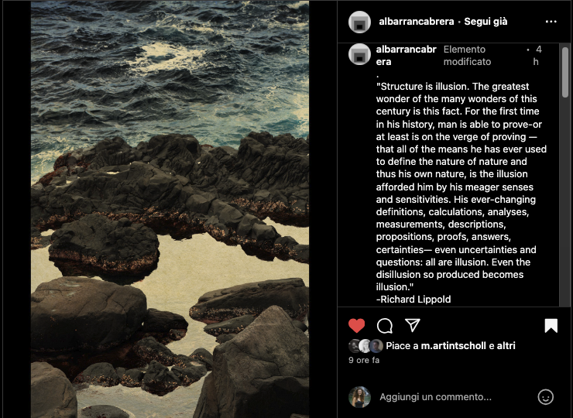
Task: Click the overlapping liker avatars
Action: 365,346
